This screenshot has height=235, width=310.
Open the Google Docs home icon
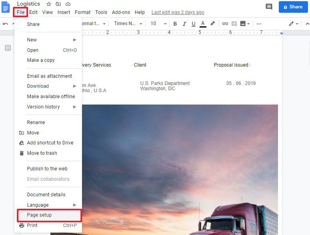click(x=5, y=7)
